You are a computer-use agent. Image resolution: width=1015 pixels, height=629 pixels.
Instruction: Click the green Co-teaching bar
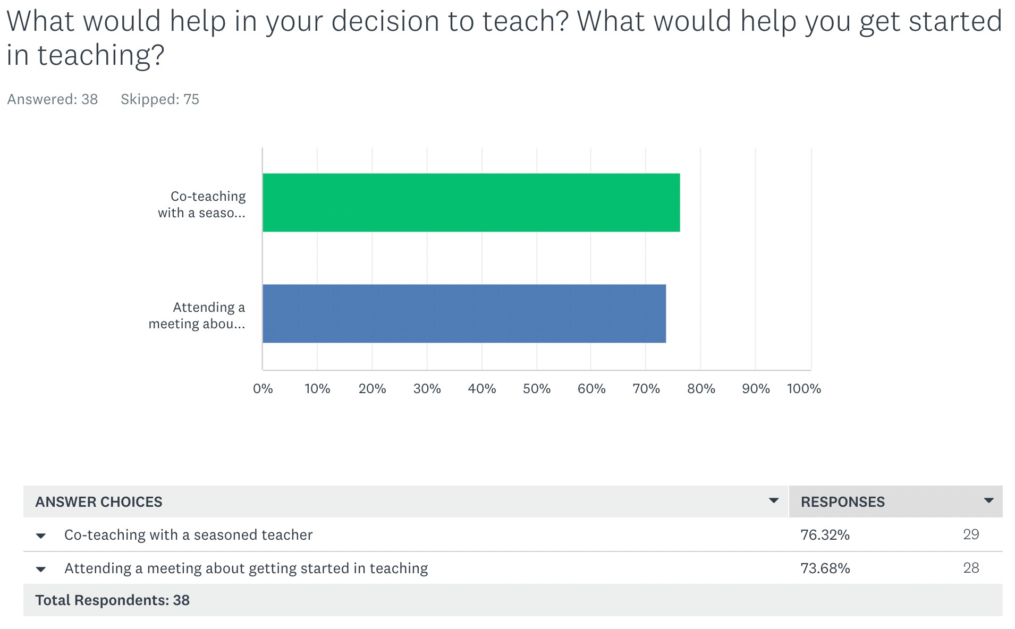[471, 202]
